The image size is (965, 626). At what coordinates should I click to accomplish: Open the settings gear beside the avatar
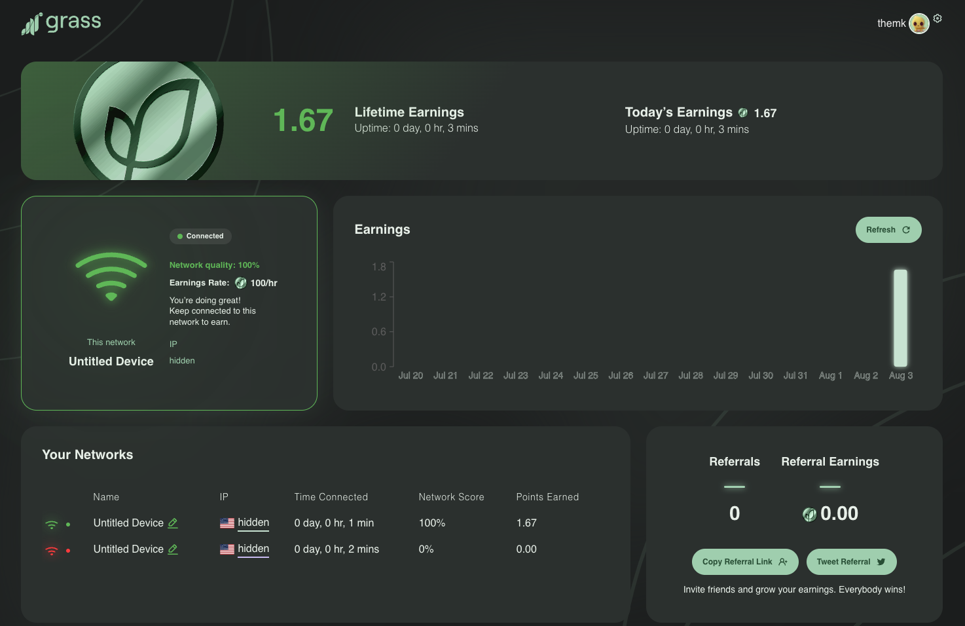coord(938,18)
